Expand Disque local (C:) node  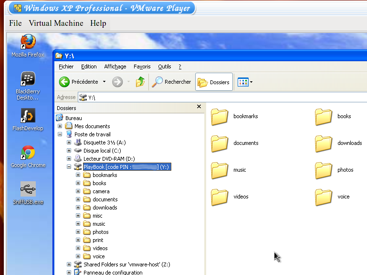click(69, 150)
